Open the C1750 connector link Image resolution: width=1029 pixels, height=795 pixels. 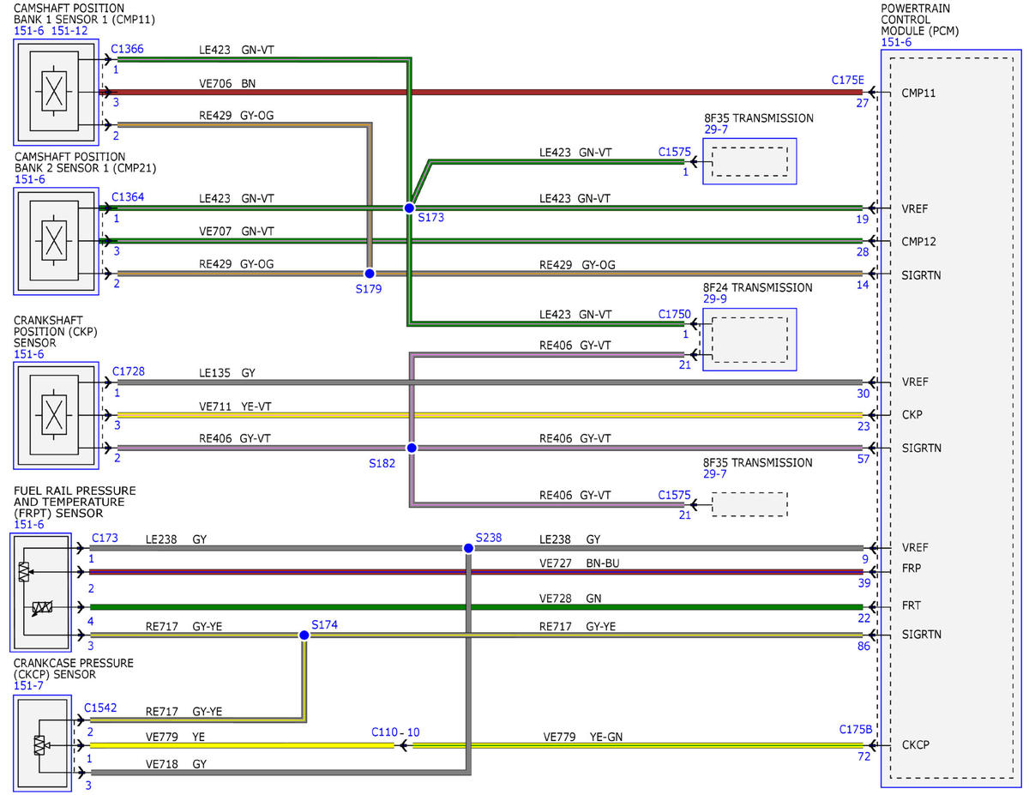point(674,314)
